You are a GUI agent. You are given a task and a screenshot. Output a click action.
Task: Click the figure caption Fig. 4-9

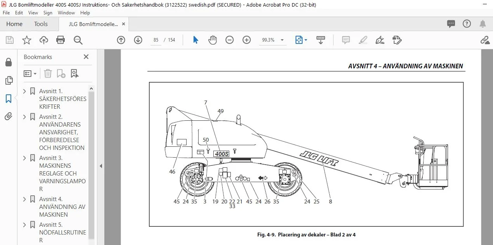tap(306, 235)
